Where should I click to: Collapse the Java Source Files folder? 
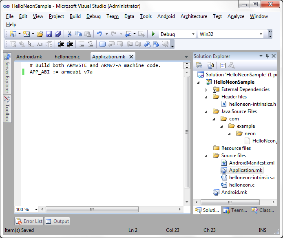tap(206, 112)
